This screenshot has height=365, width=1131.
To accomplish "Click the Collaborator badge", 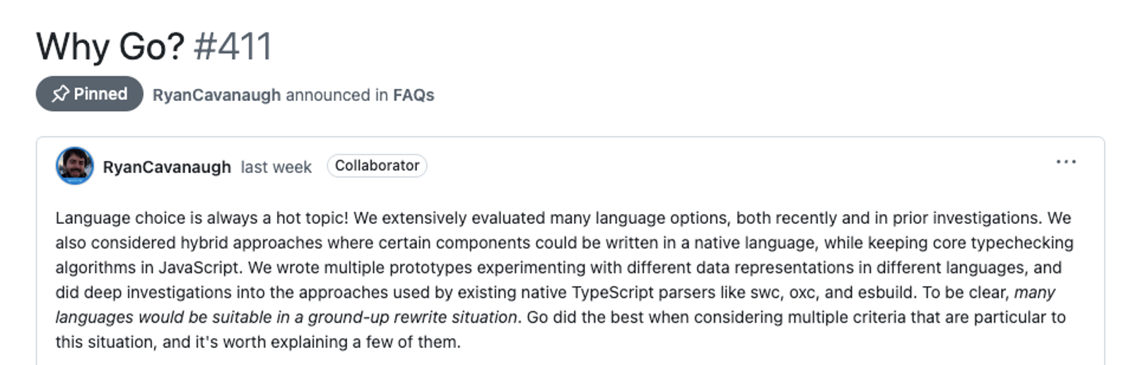I will pyautogui.click(x=377, y=166).
